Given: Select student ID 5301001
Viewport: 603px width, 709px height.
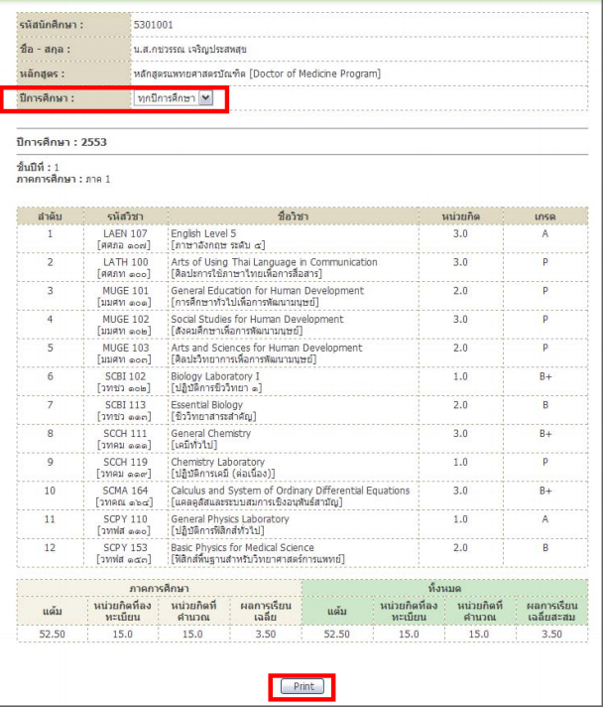Looking at the screenshot, I should pyautogui.click(x=153, y=25).
